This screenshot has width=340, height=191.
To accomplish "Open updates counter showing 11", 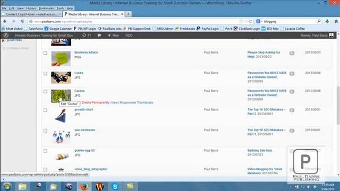I will pyautogui.click(x=87, y=36).
